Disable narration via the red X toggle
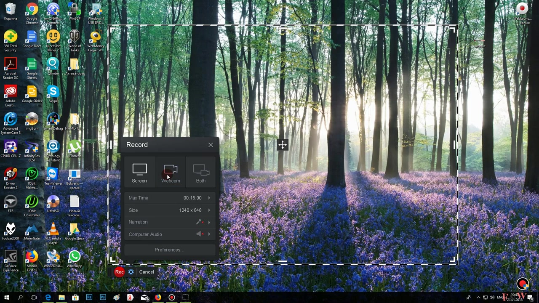539x303 pixels. point(203,222)
